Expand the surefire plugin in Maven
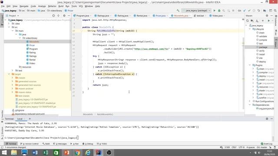 point(253,97)
